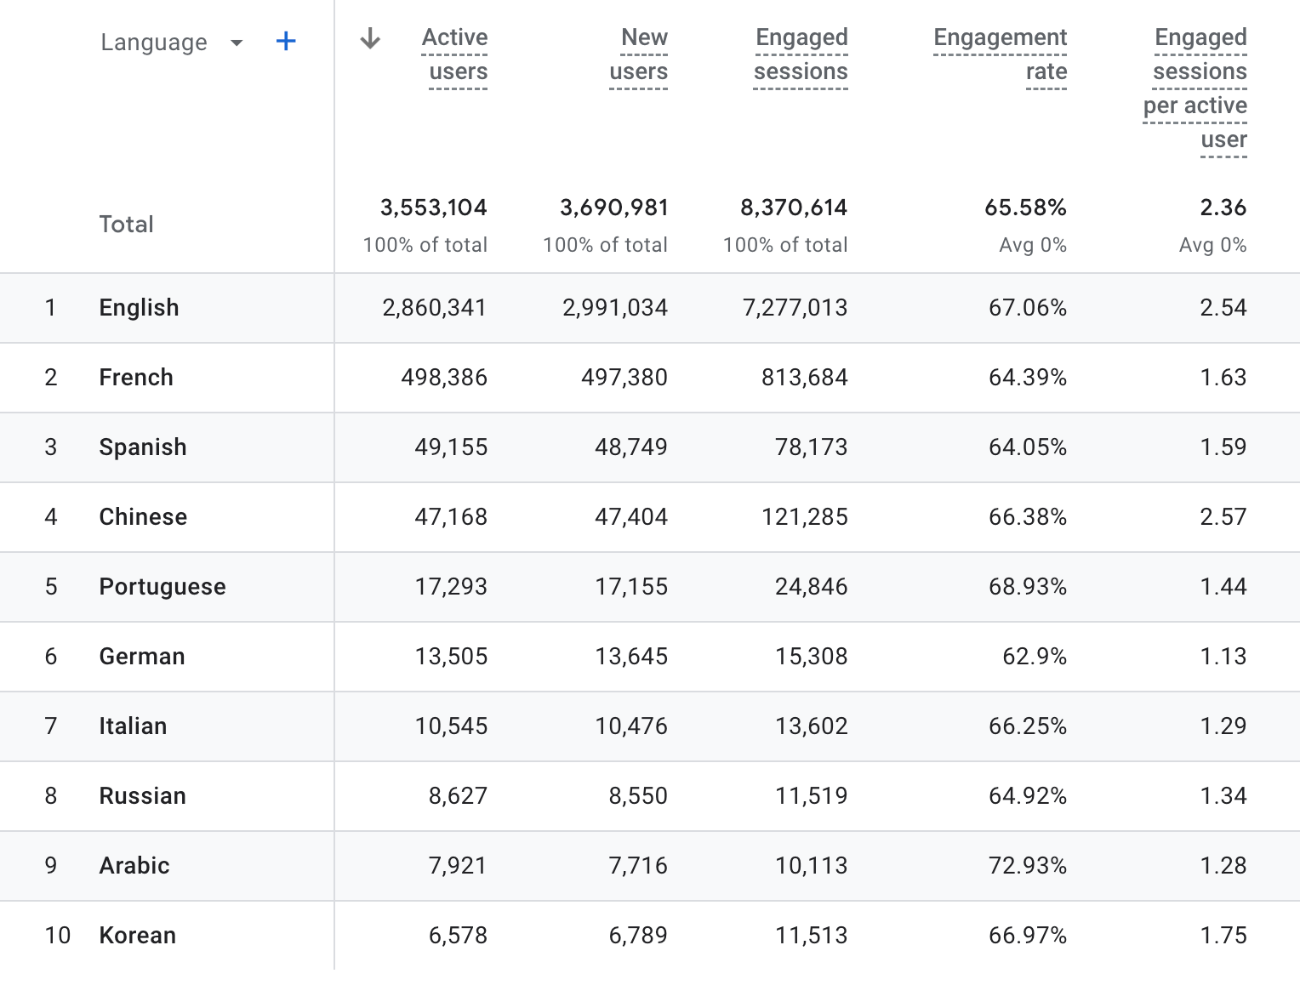Image resolution: width=1300 pixels, height=985 pixels.
Task: Click Korean sessions per user value 1.75
Action: click(1223, 936)
